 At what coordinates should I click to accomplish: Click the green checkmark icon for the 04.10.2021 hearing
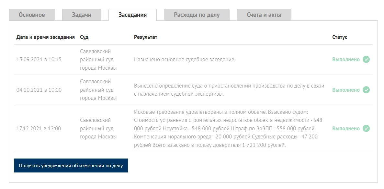pos(366,90)
